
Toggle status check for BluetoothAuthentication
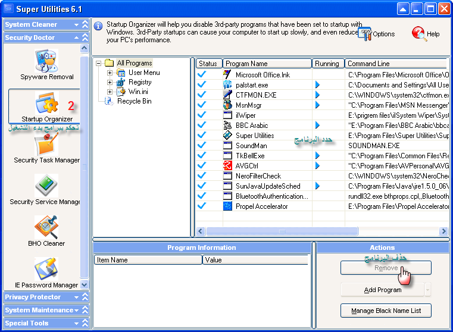(x=202, y=196)
